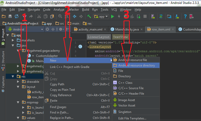This screenshot has width=201, height=121.
Task: Click the Sync Project with Gradle icon
Action: point(161,16)
